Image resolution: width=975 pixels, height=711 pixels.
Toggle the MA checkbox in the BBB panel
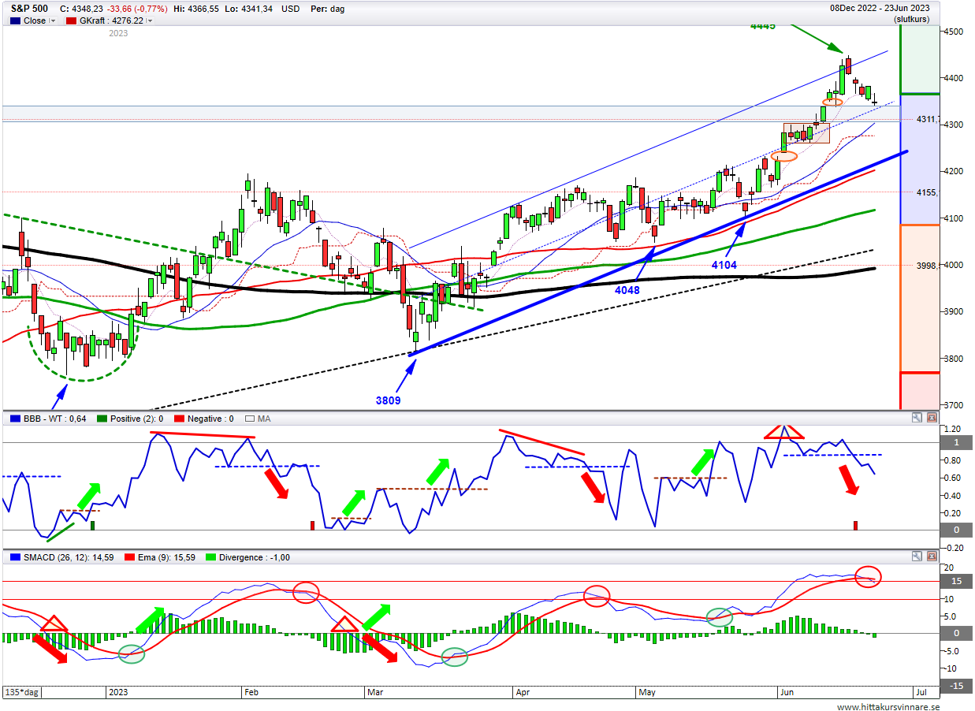[x=251, y=419]
